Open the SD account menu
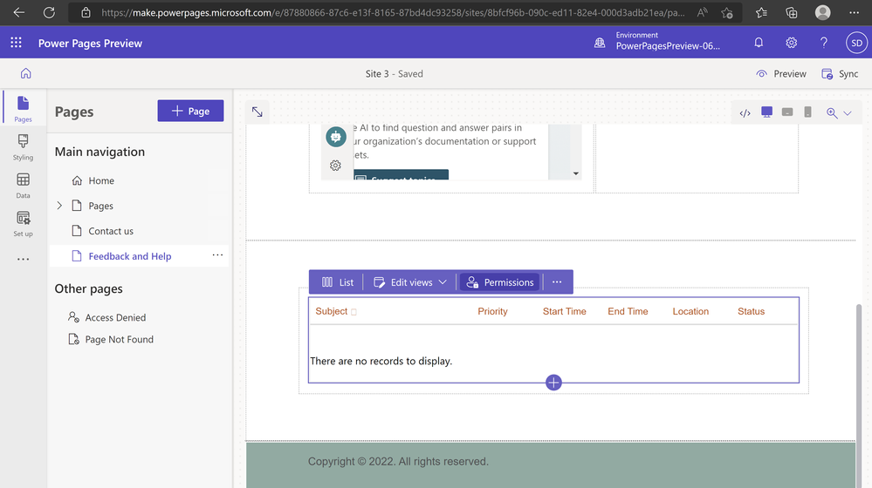Image resolution: width=872 pixels, height=488 pixels. [x=856, y=43]
